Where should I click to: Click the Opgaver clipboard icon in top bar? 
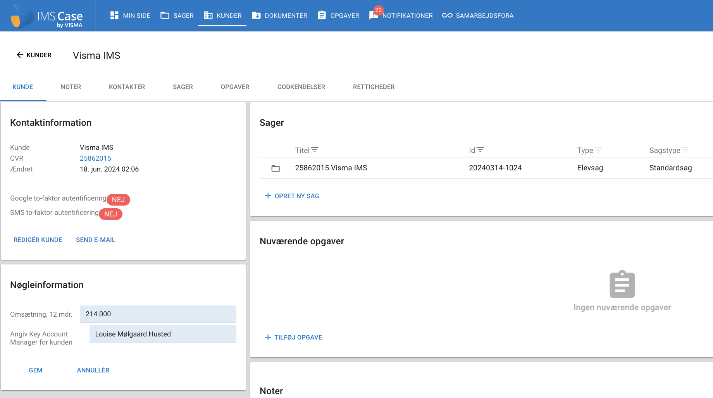point(322,15)
